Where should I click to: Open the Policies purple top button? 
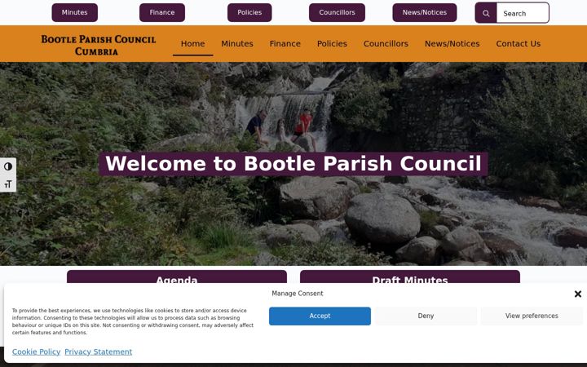click(249, 12)
